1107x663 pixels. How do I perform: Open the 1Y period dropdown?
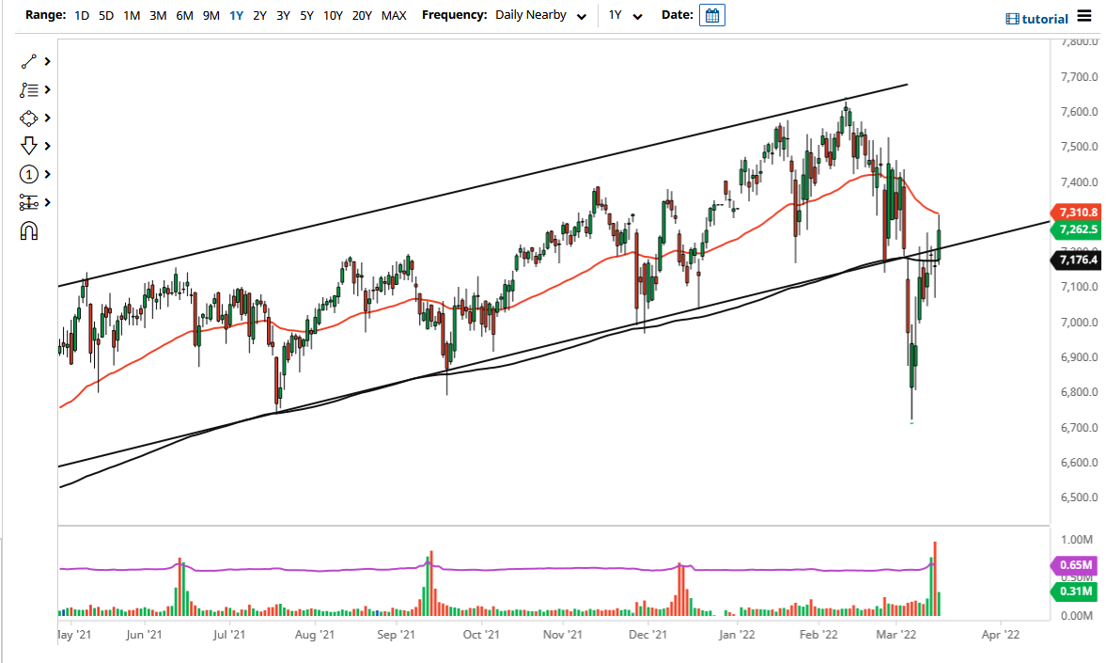point(626,16)
